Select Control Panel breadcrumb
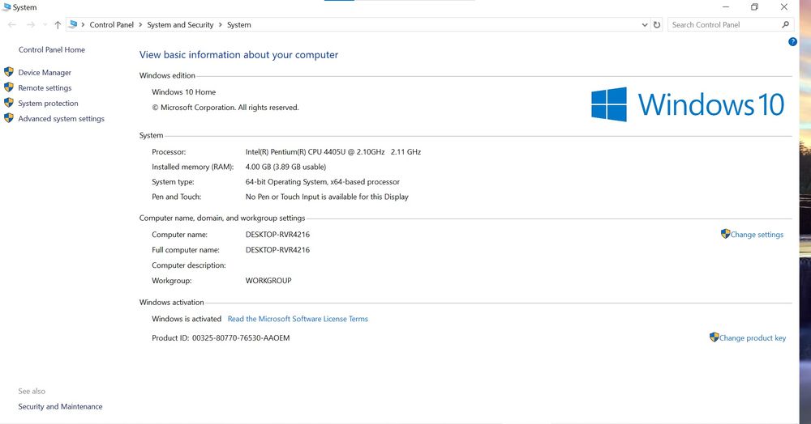 coord(112,25)
